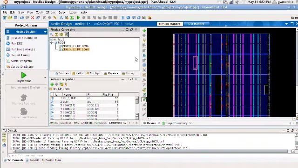Open the Netlist Design dropdown arrow
Viewport: 298px width, 168px height.
point(45,32)
